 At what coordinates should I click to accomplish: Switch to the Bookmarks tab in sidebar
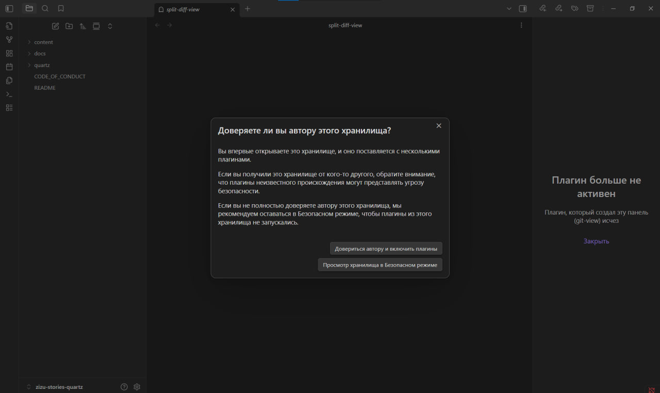61,8
